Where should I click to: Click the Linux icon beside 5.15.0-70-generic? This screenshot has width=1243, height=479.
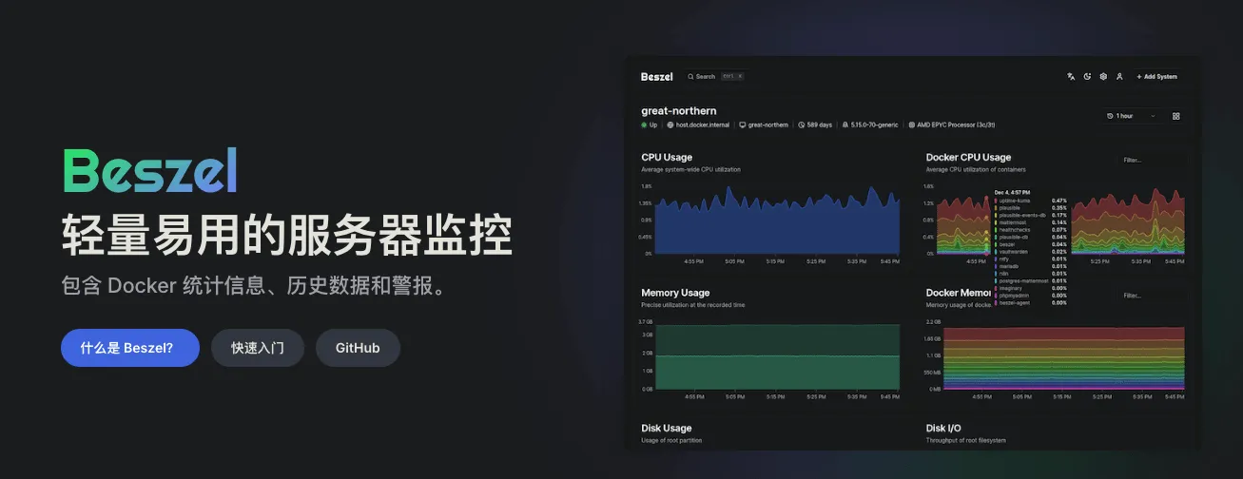tap(845, 125)
